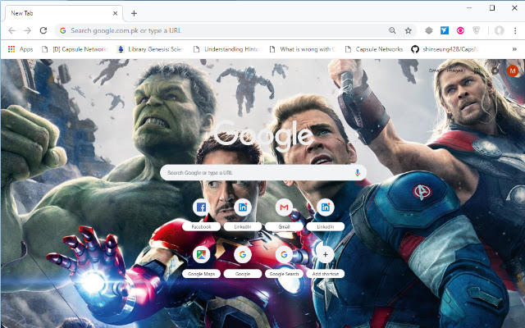Go back with the browser Back arrow
The image size is (525, 328).
(11, 31)
